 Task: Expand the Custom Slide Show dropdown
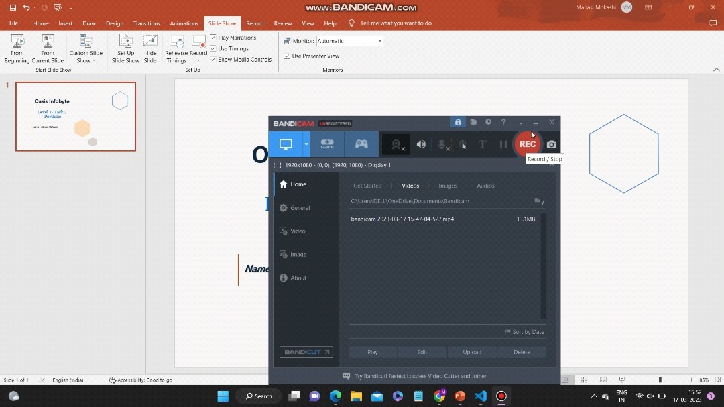pos(86,49)
